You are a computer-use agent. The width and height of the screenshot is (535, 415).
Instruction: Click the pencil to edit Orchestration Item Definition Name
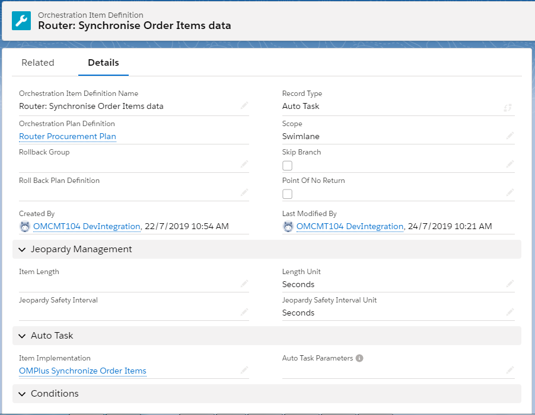coord(244,105)
